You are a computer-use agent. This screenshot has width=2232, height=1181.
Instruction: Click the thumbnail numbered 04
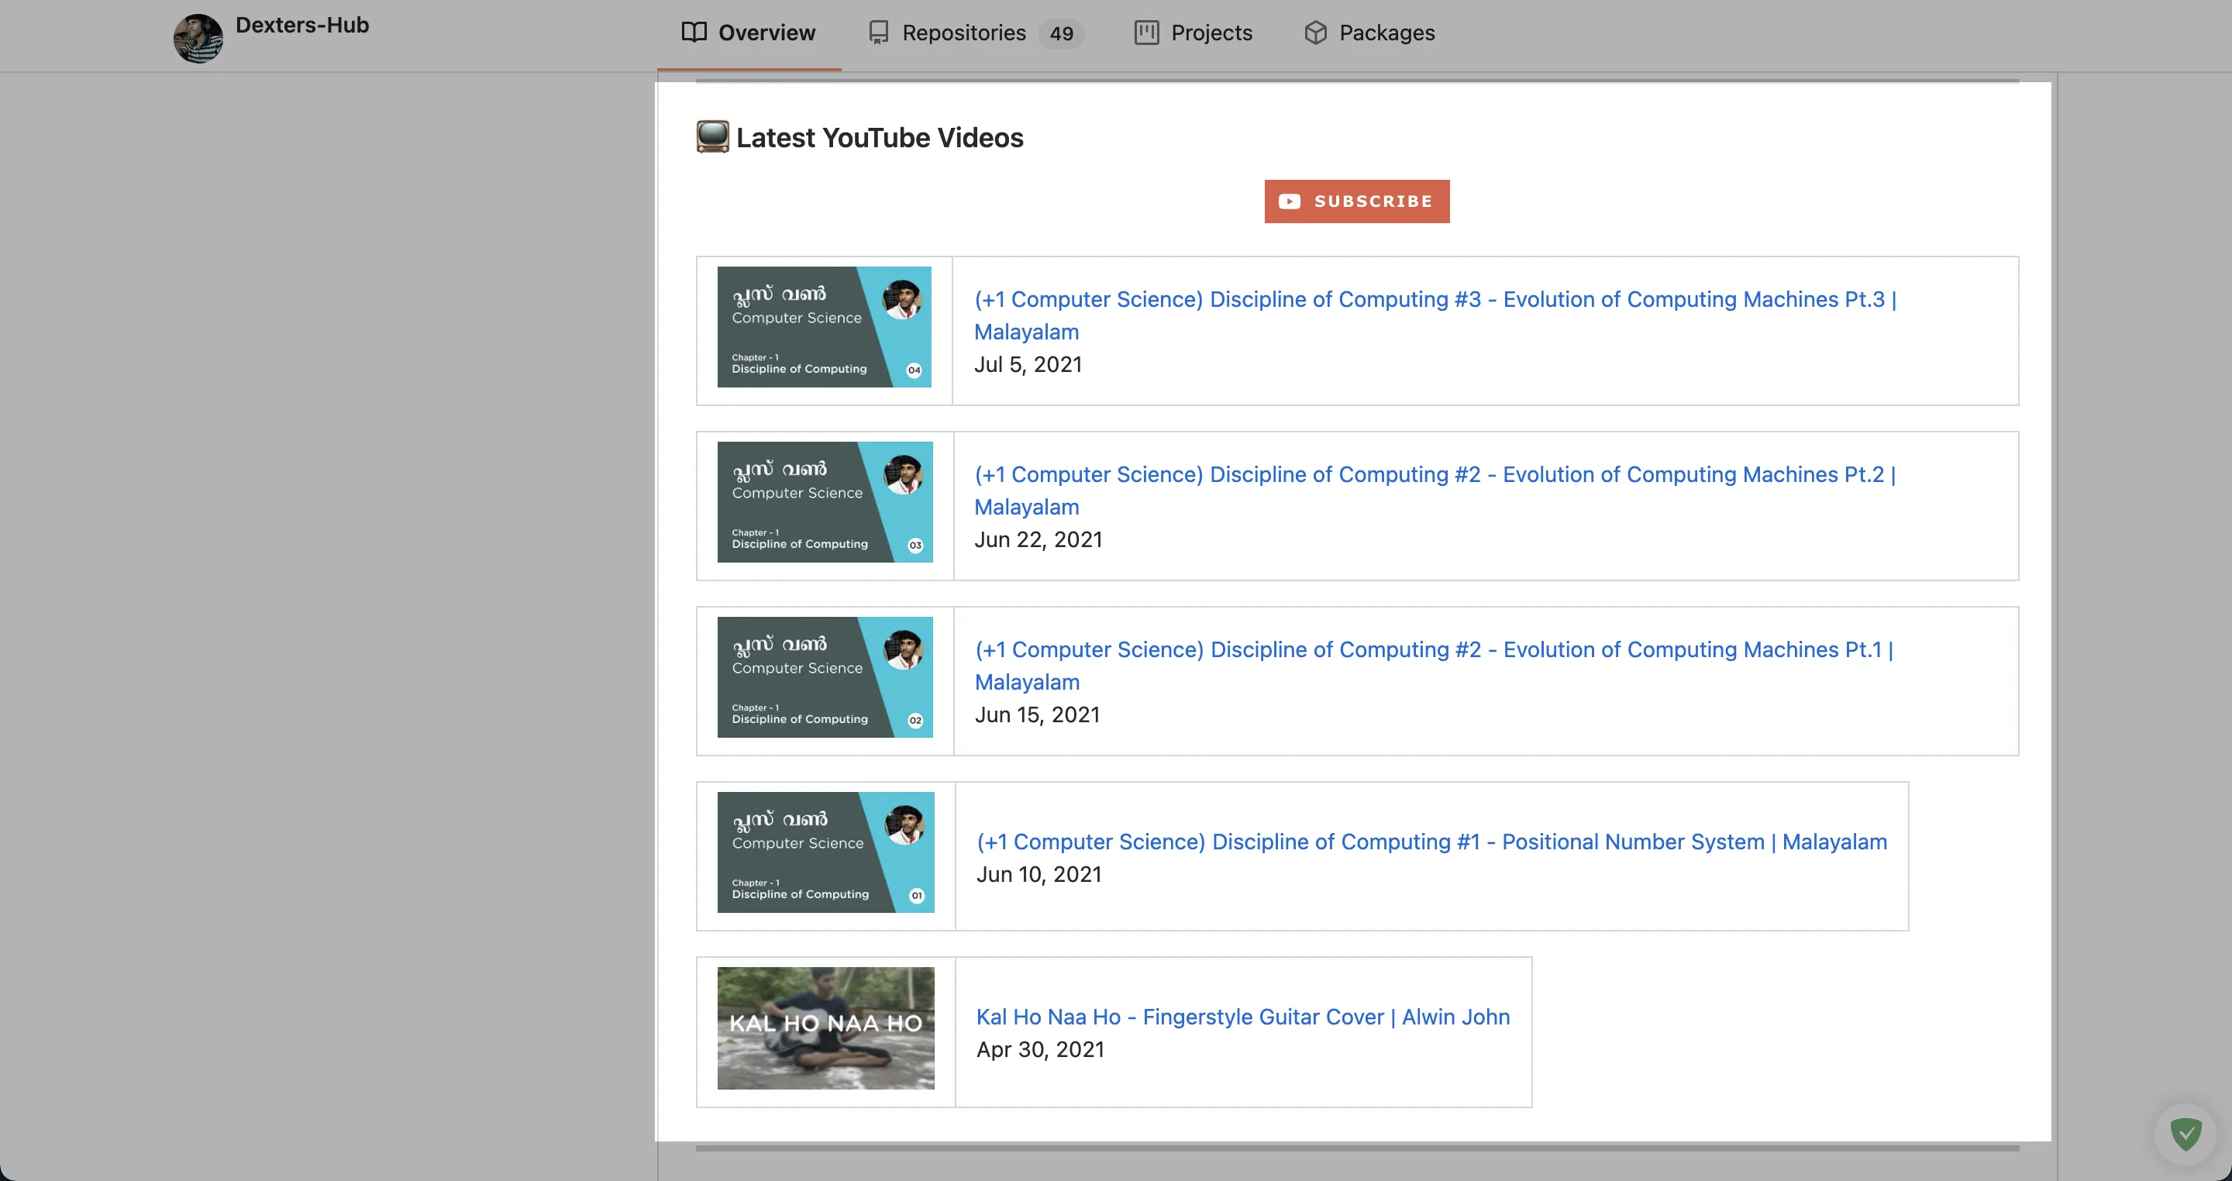tap(824, 327)
